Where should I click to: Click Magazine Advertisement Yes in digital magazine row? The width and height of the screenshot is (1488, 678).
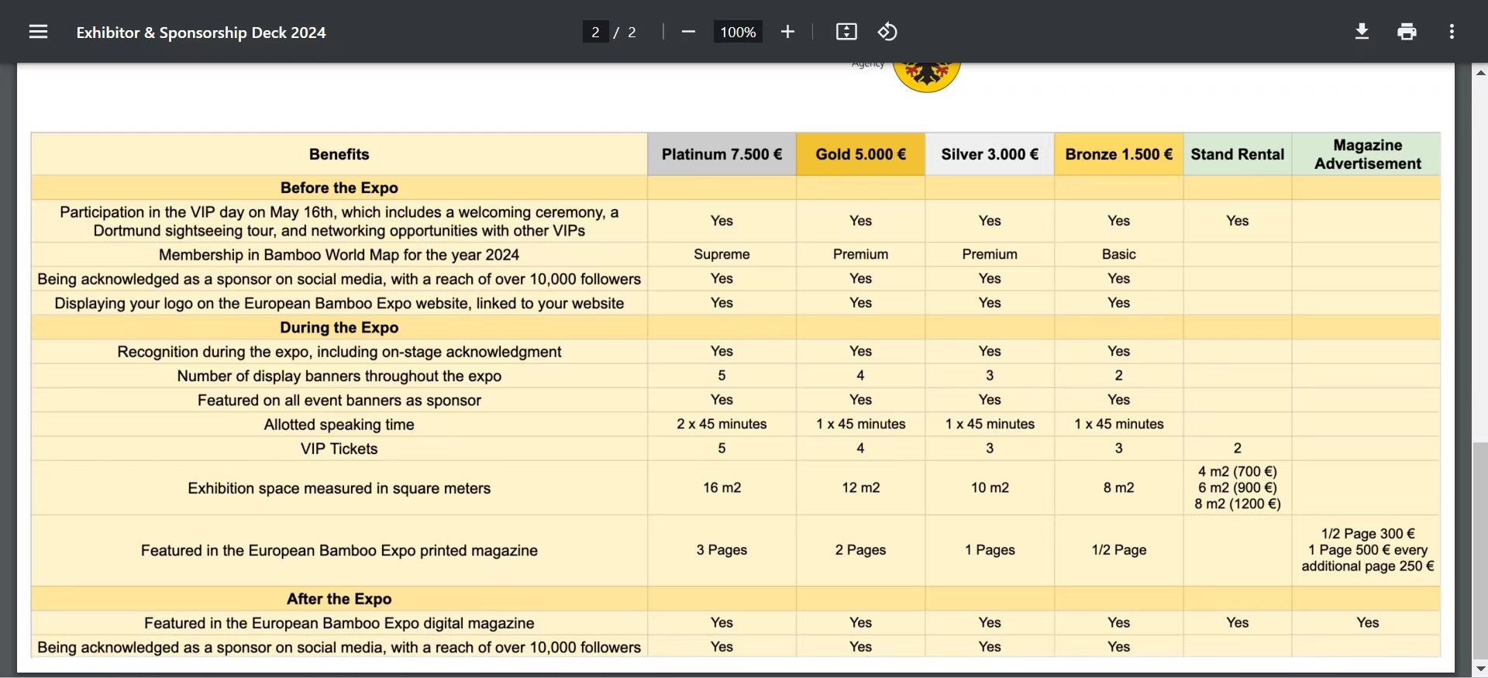click(1367, 622)
